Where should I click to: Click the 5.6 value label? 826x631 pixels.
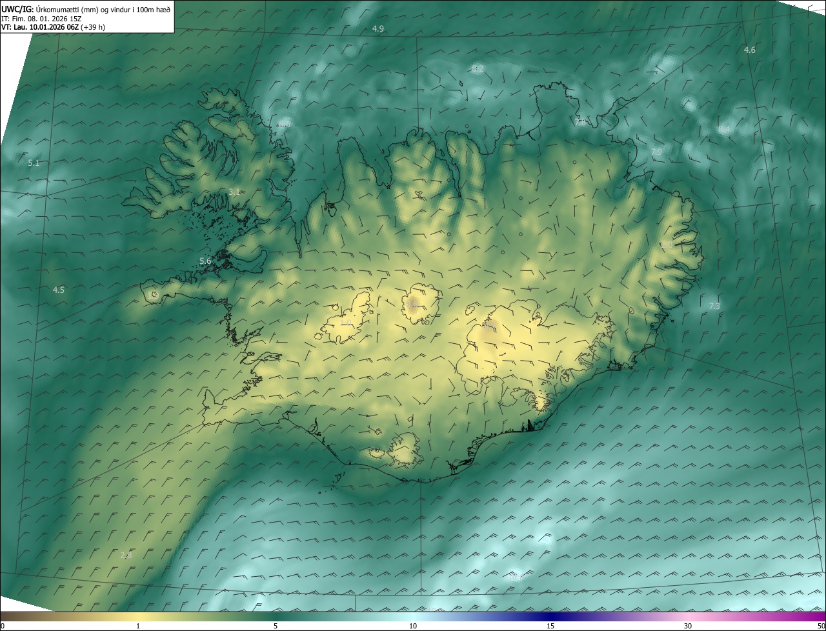(x=205, y=261)
